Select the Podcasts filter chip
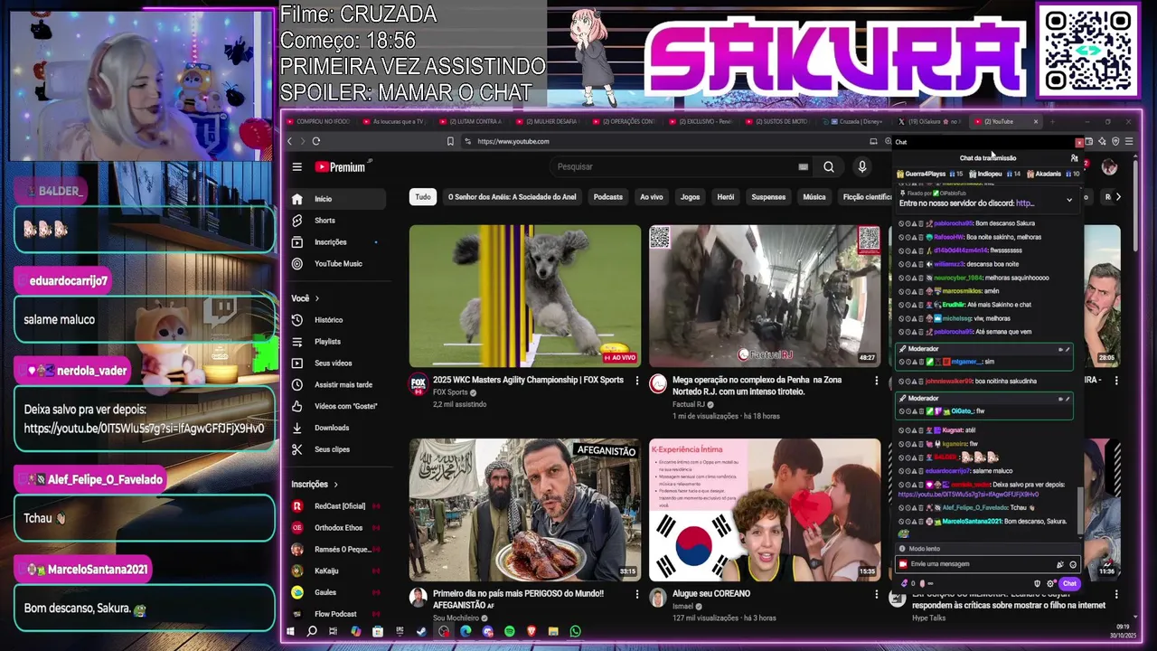 click(x=607, y=197)
